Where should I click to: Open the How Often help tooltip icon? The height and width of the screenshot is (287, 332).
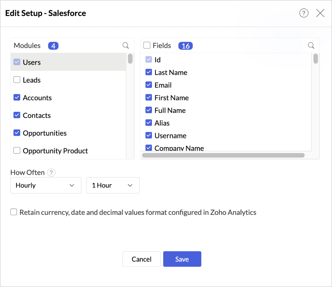coord(51,173)
